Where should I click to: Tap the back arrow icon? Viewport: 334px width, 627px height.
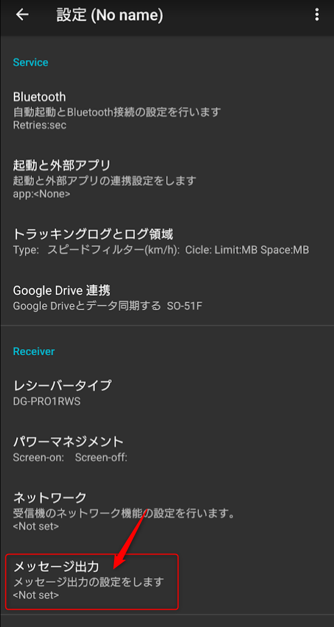point(22,15)
